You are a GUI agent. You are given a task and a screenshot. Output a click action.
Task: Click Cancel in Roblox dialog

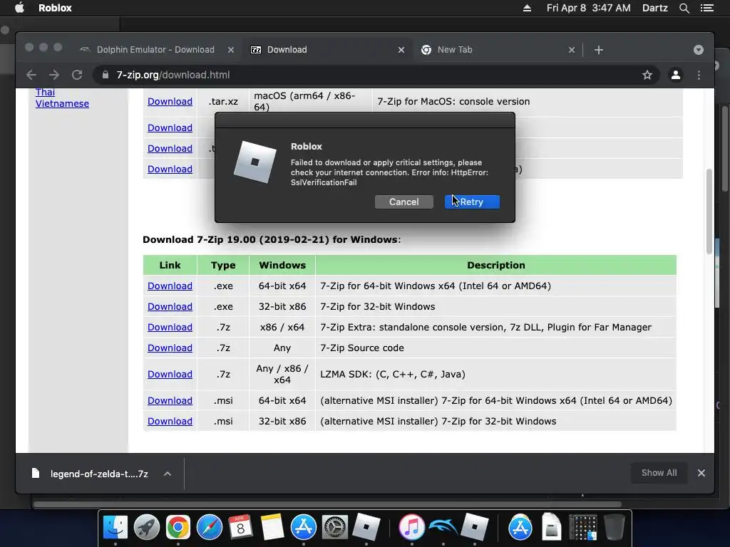(x=404, y=202)
